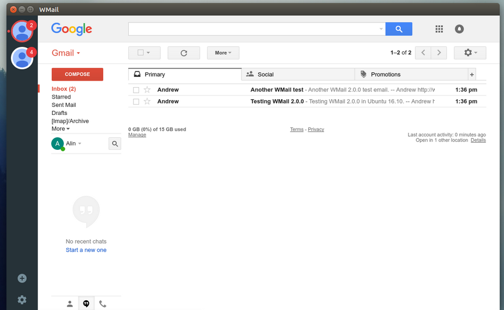Open Terms link
Screen dimensions: 504x310
tap(297, 129)
